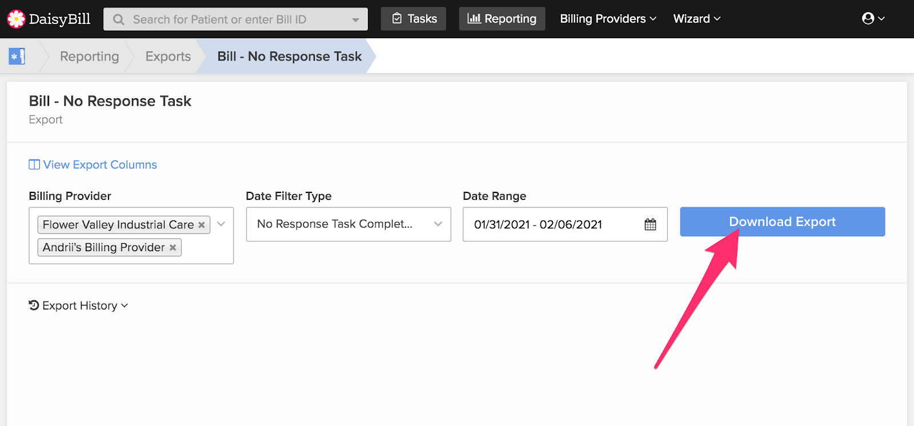Expand the Billing Provider dropdown chevron
Viewport: 914px width, 426px height.
click(x=221, y=224)
